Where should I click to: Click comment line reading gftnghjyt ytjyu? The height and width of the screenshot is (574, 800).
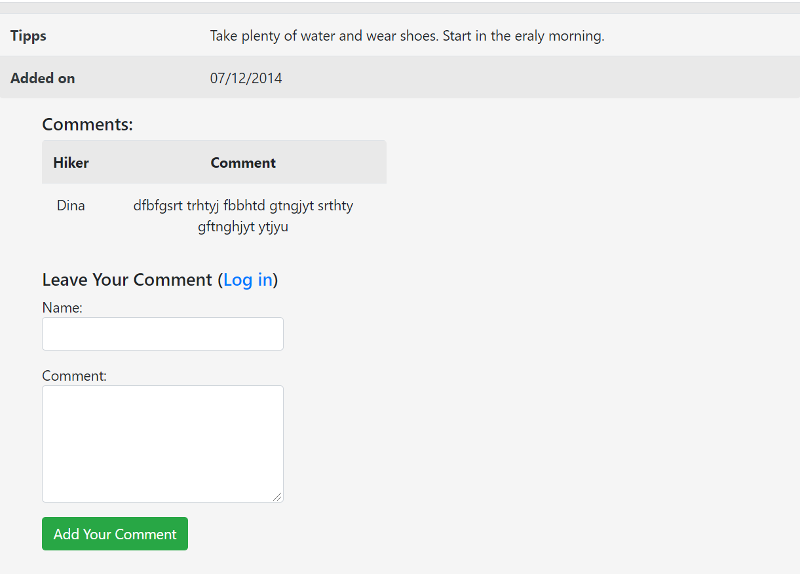click(x=243, y=227)
